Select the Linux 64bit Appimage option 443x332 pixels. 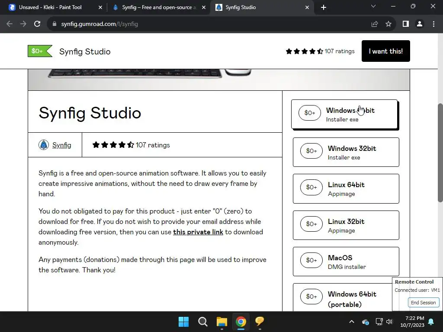(x=346, y=189)
